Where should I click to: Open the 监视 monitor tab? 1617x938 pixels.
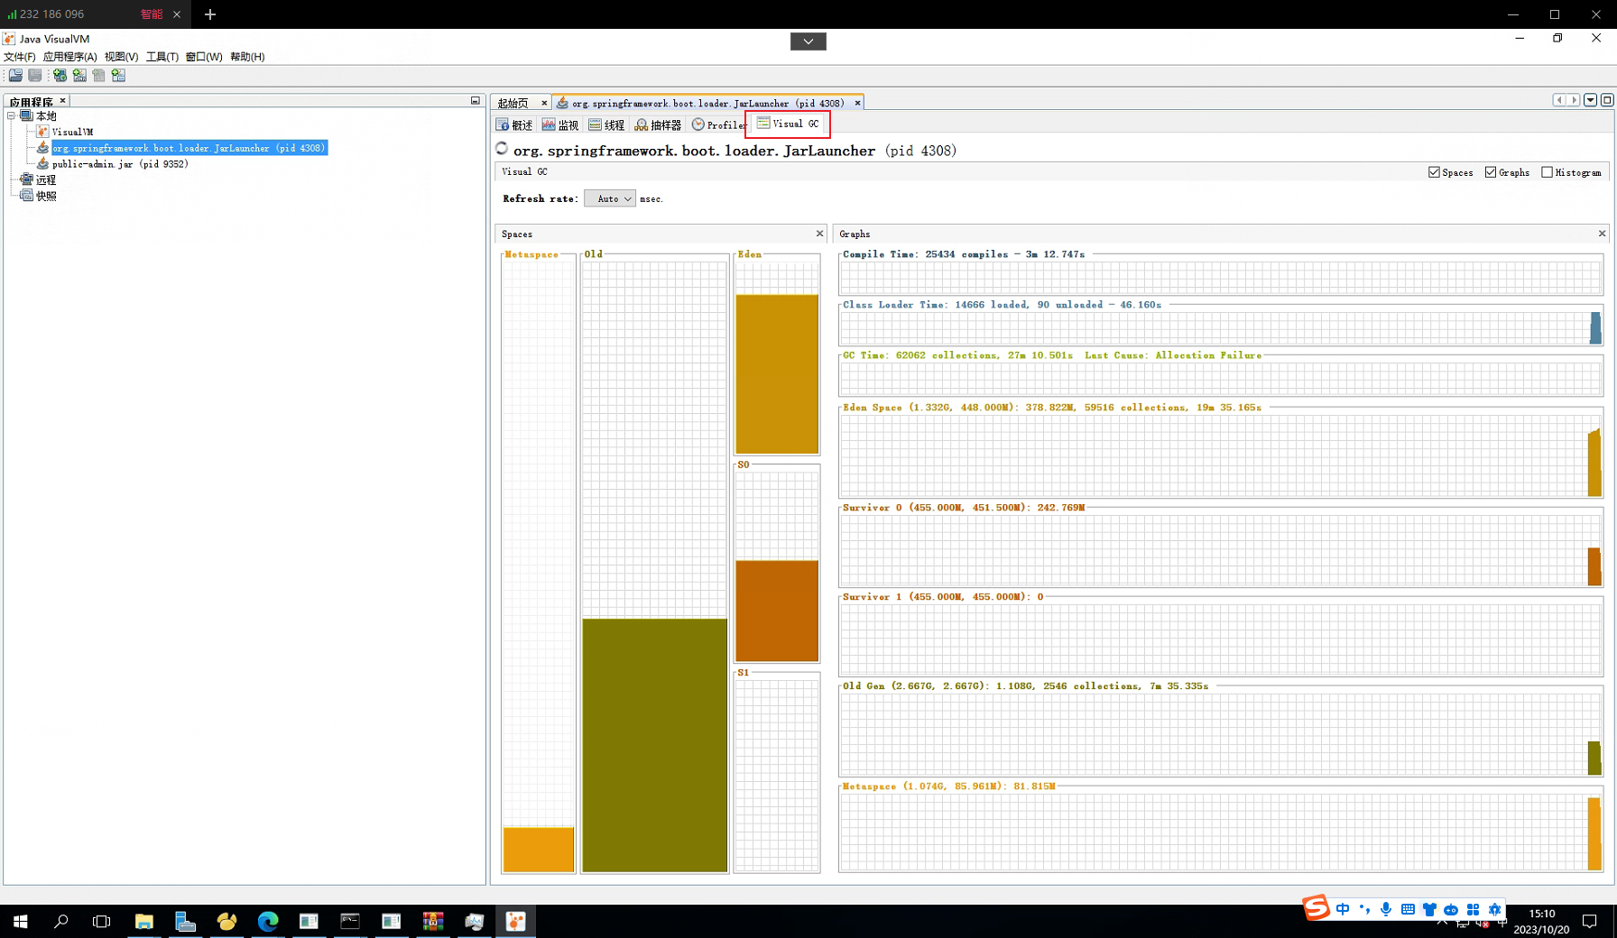tap(560, 125)
